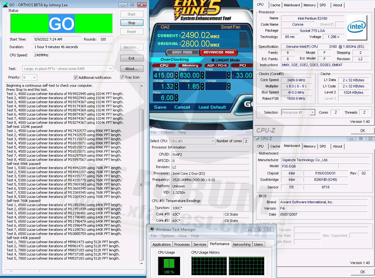Image resolution: width=375 pixels, height=278 pixels.
Task: Minimize the Windows Task Manager window
Action: click(x=250, y=229)
